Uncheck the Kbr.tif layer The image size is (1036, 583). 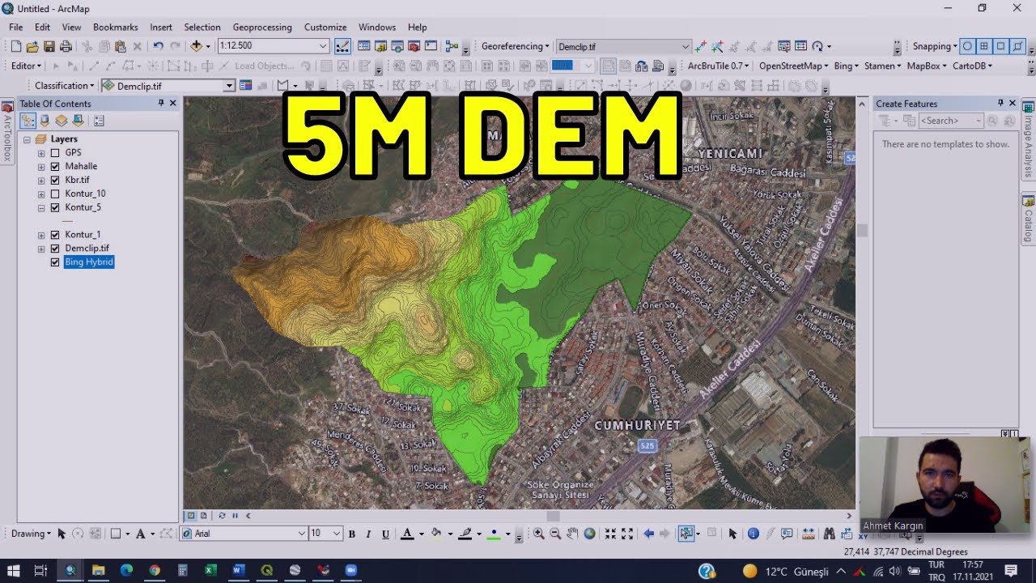tap(55, 180)
